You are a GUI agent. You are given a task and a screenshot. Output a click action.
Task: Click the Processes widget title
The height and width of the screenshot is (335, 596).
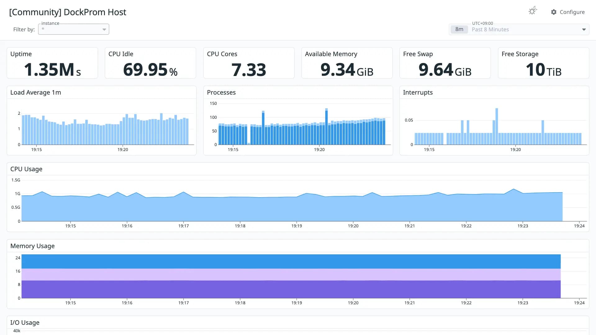pyautogui.click(x=221, y=92)
